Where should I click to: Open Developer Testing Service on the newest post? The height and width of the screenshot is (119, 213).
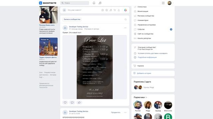tap(79, 27)
